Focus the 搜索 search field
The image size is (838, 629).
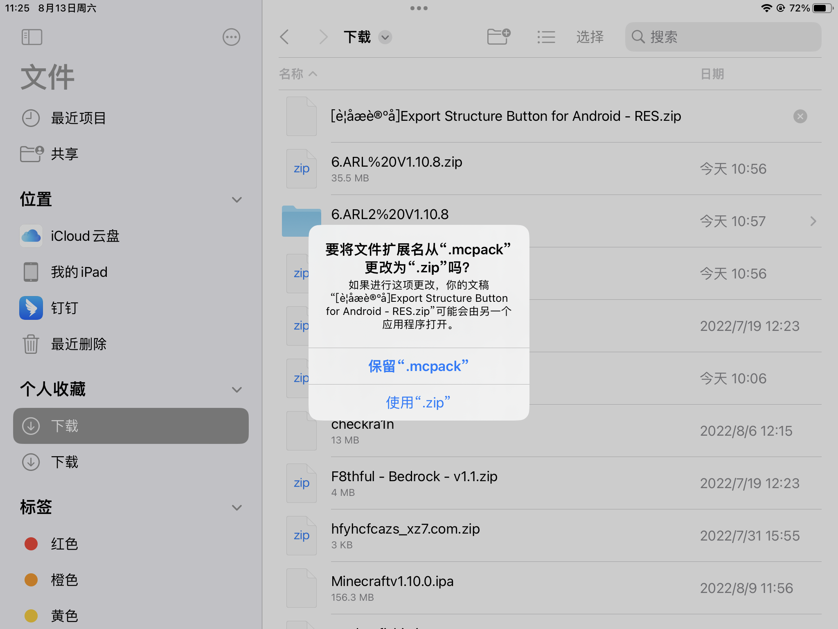point(723,37)
